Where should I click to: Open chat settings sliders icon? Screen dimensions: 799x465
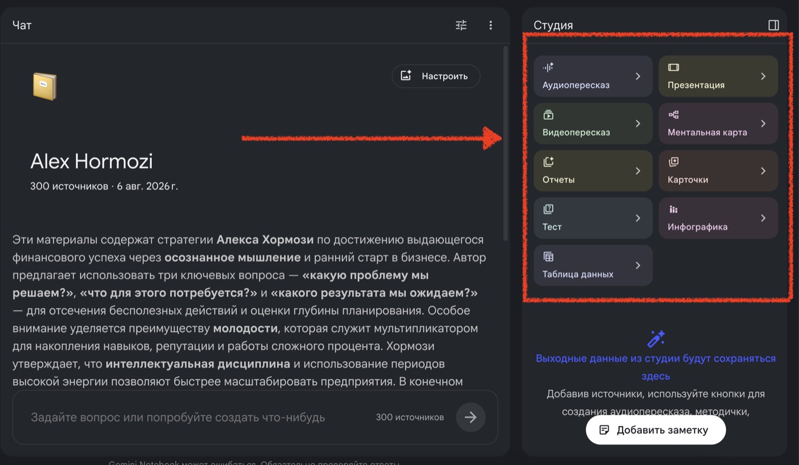coord(461,25)
